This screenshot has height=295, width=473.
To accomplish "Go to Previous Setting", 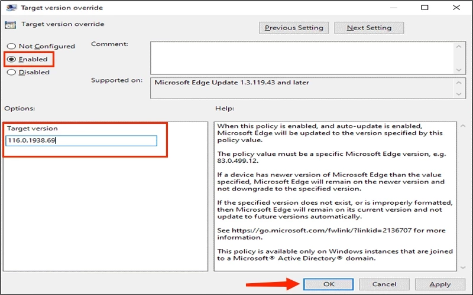I will tap(294, 28).
